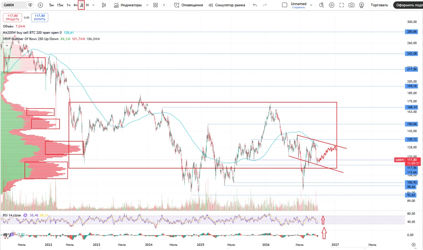The width and height of the screenshot is (423, 250).
Task: Open the GMKN symbol search field
Action: click(x=18, y=5)
